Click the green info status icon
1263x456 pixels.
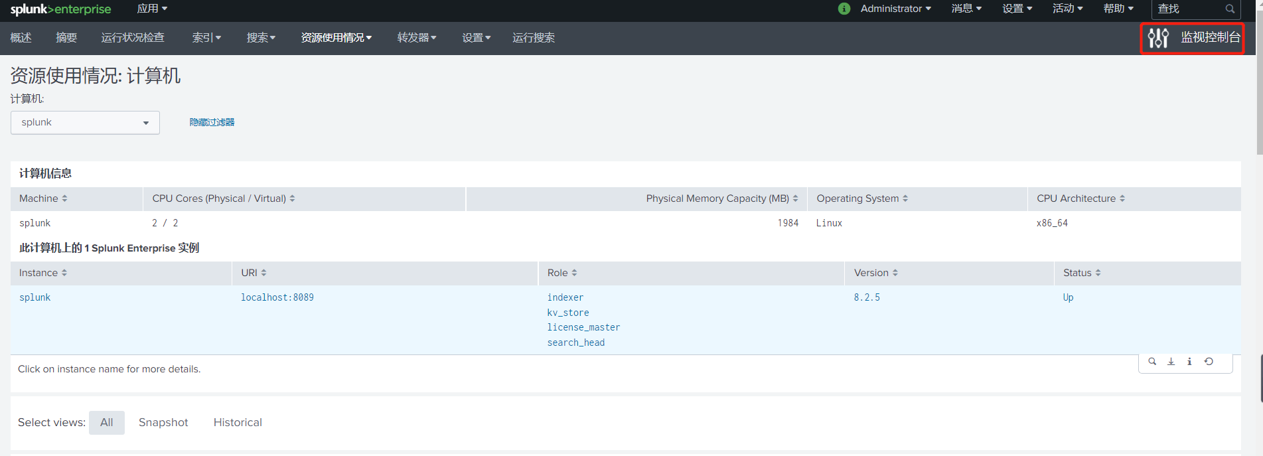coord(844,9)
